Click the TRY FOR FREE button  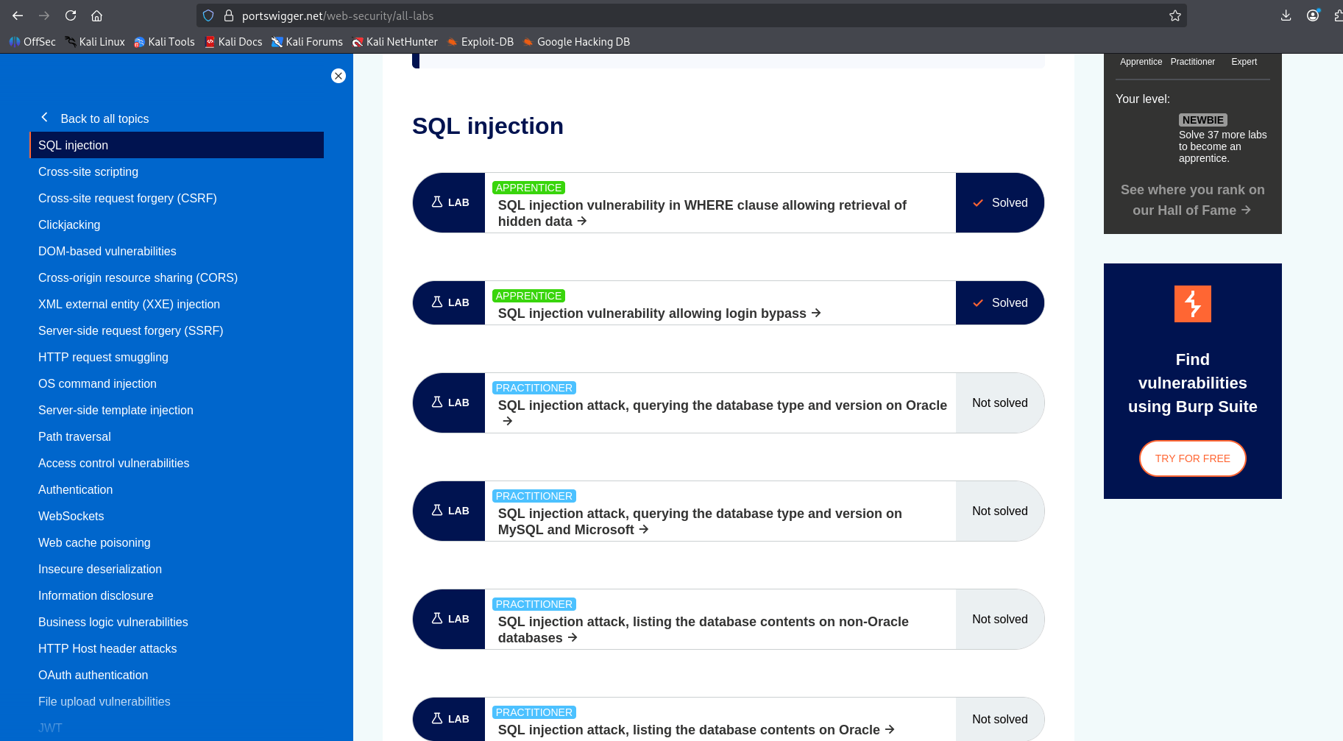click(1192, 458)
